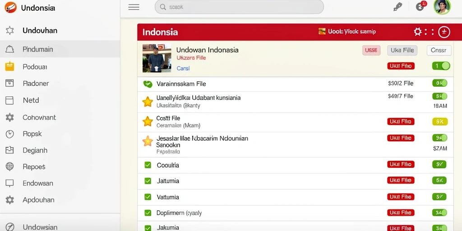This screenshot has height=231, width=462.
Task: Click the search magnifier icon
Action: tap(162, 7)
